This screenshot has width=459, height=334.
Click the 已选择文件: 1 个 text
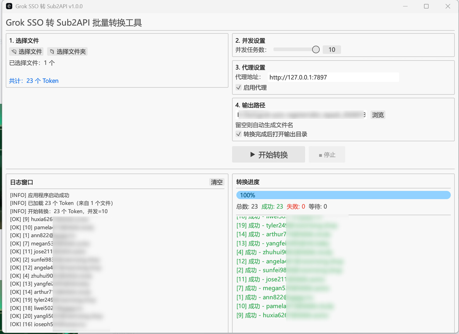click(32, 63)
